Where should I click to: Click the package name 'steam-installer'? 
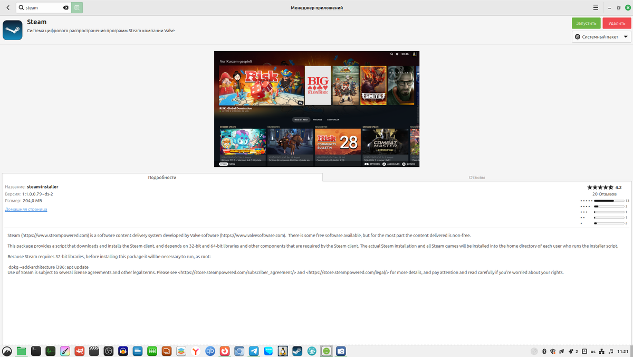(x=42, y=187)
